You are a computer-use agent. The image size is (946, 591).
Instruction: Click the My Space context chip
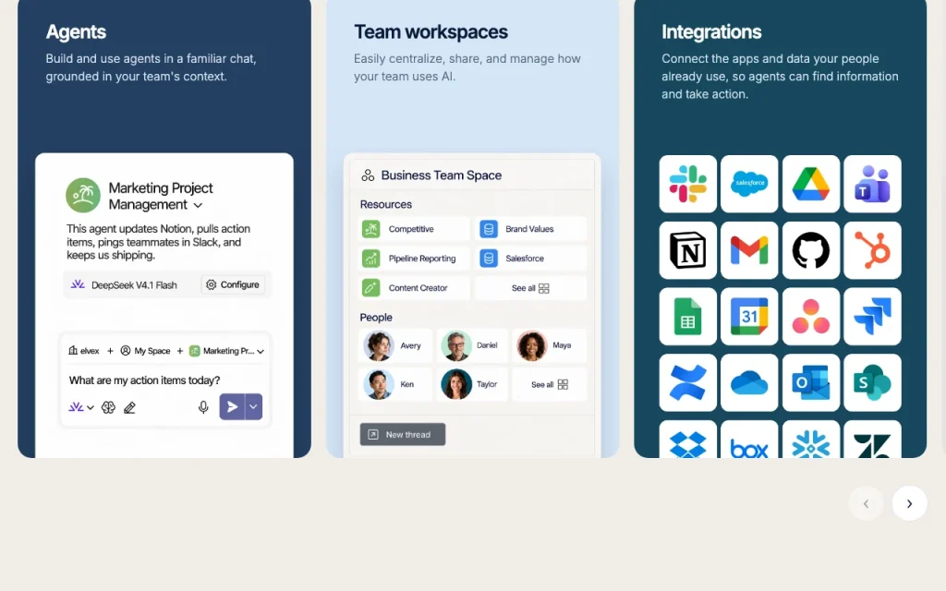[x=145, y=351]
